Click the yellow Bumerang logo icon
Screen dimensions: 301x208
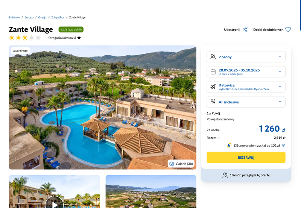point(229,145)
